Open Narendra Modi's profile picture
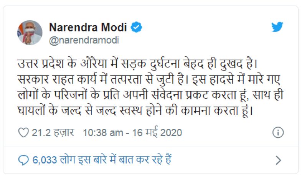 [30, 33]
